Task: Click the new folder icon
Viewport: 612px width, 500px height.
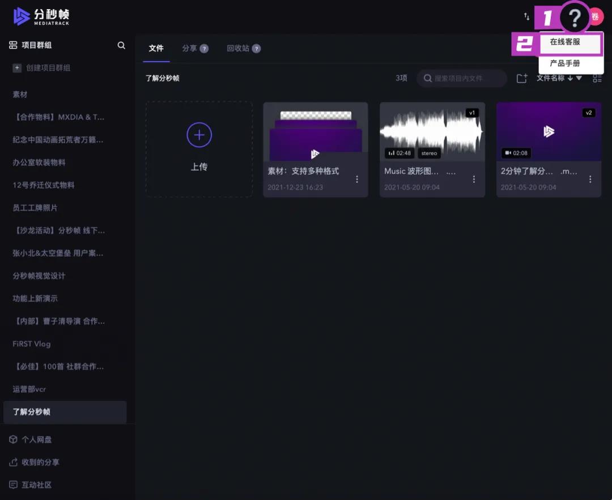Action: [x=522, y=79]
